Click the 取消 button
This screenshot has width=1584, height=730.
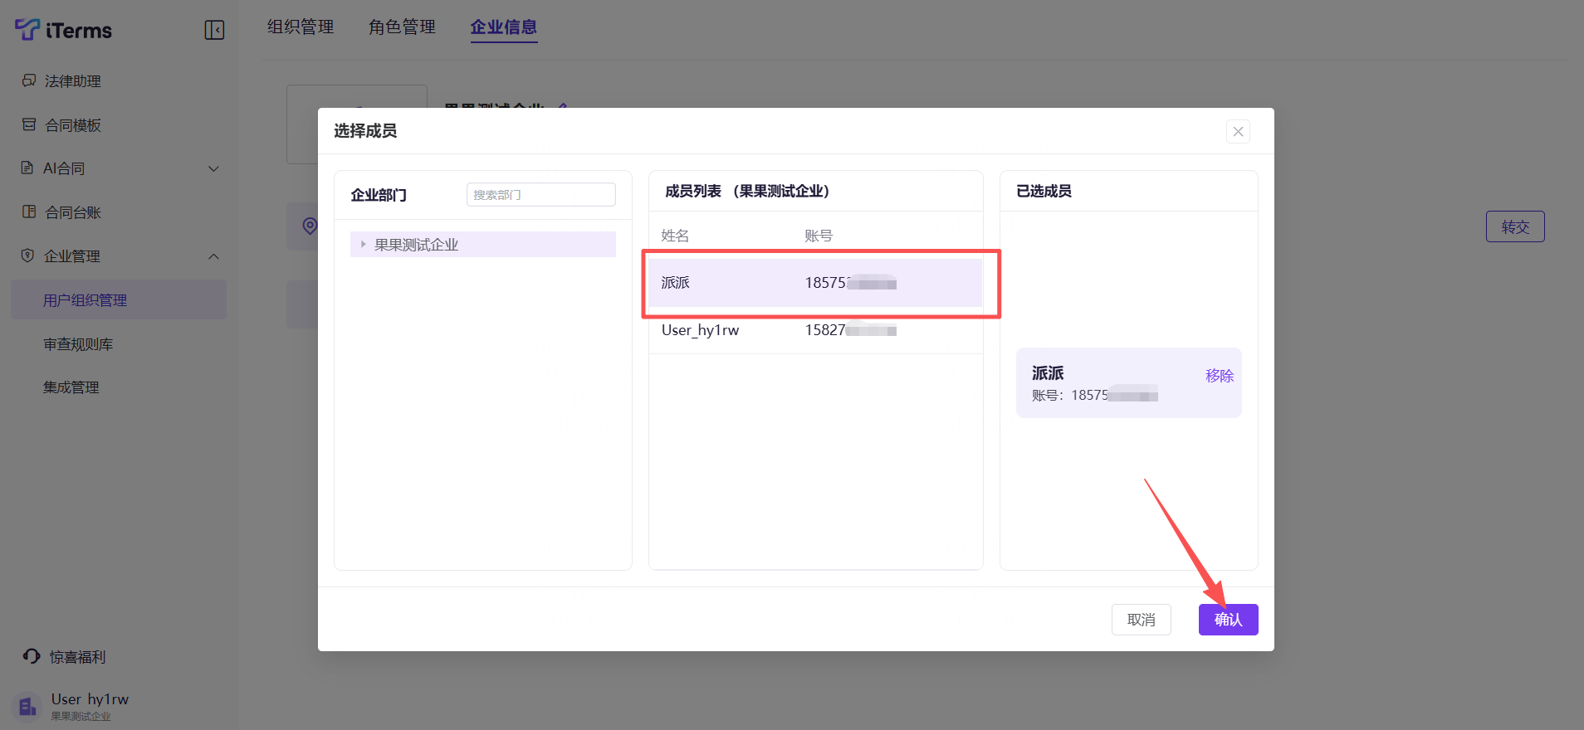(x=1142, y=620)
